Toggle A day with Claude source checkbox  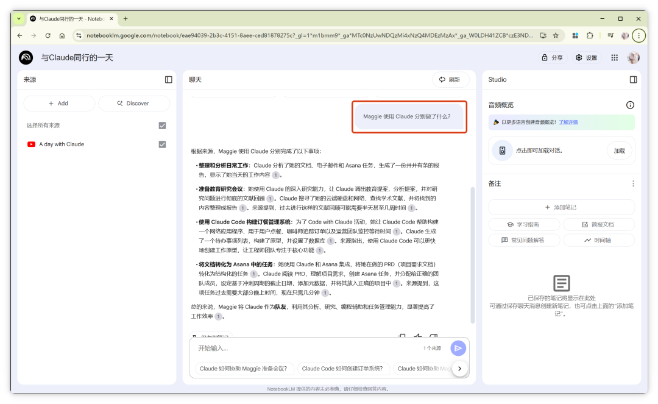pyautogui.click(x=163, y=144)
